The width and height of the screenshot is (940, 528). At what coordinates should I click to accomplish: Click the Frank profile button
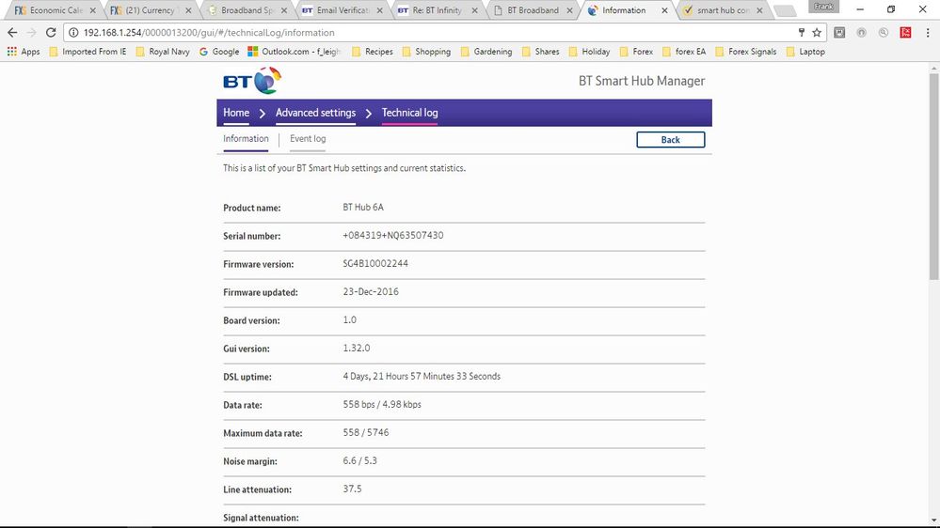823,7
